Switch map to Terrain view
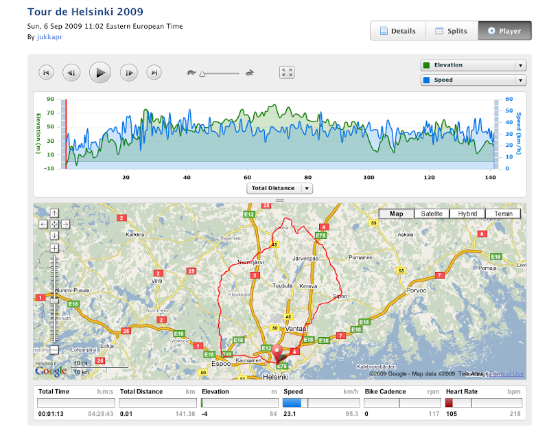549x440 pixels. (503, 213)
